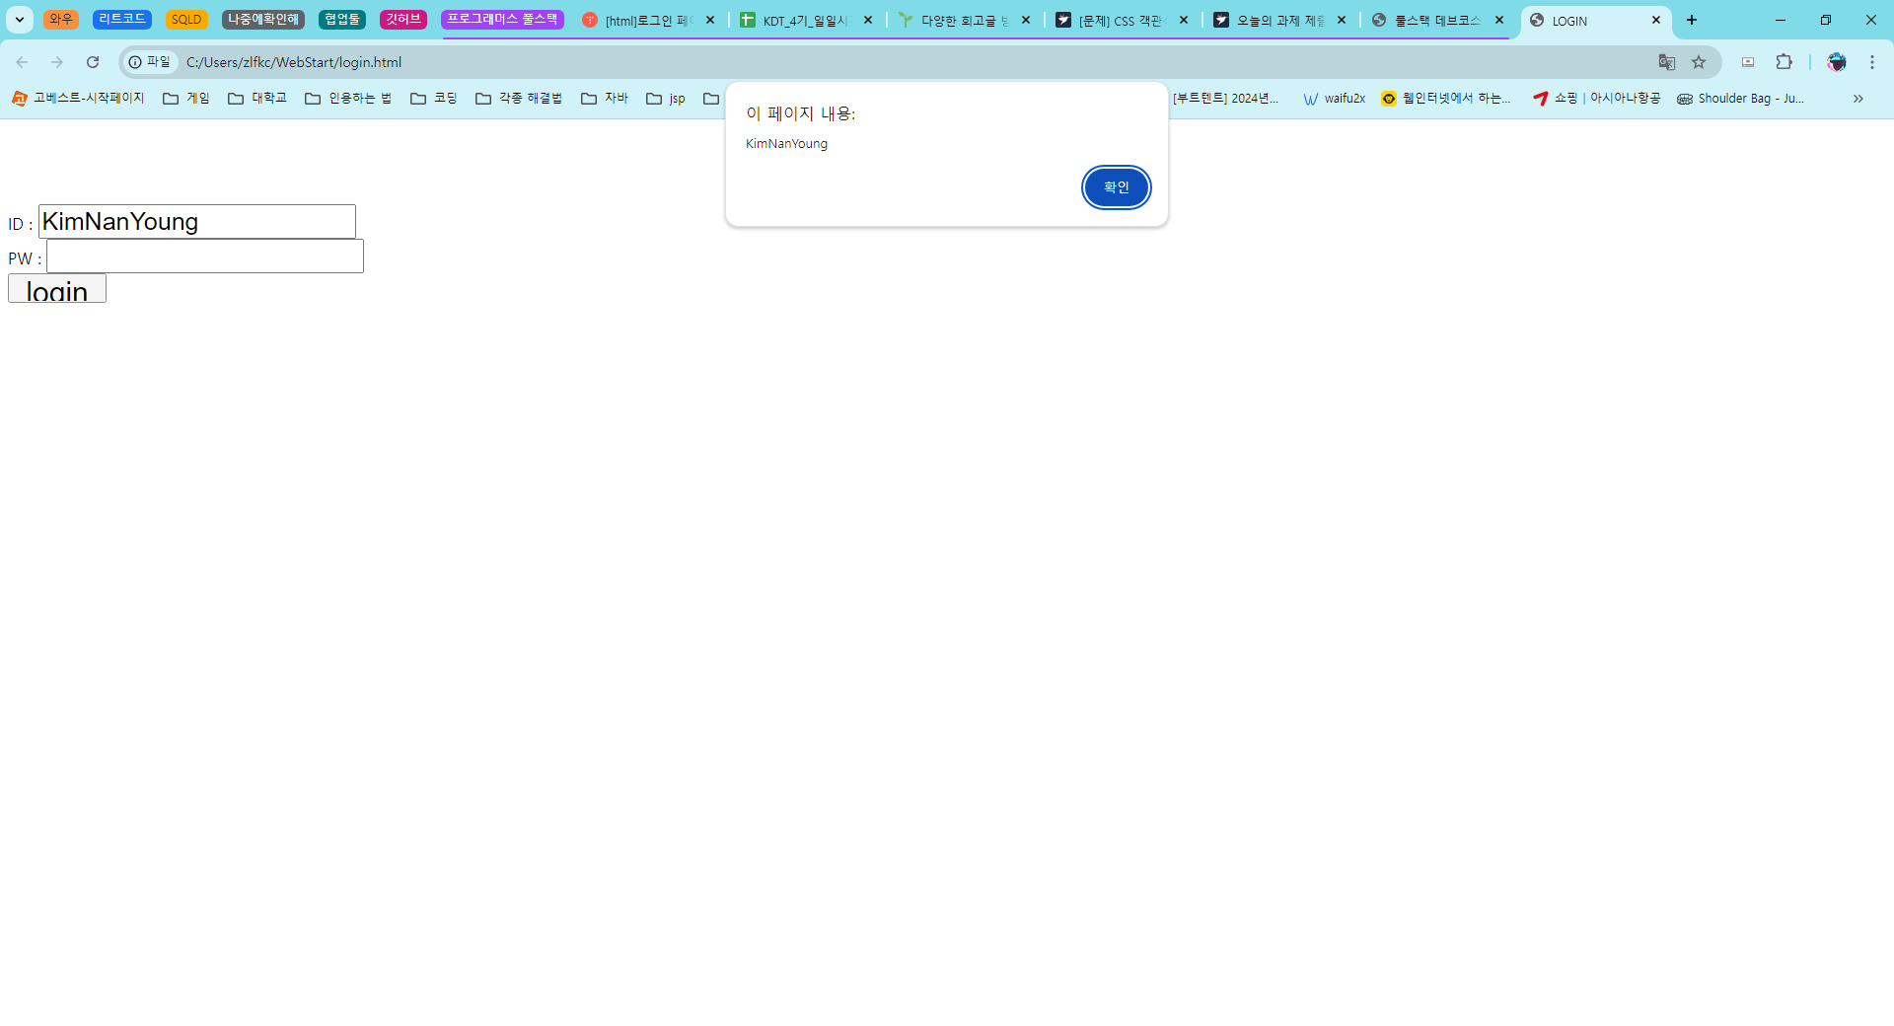Restore down the Chrome window
This screenshot has width=1894, height=1026.
pyautogui.click(x=1826, y=20)
